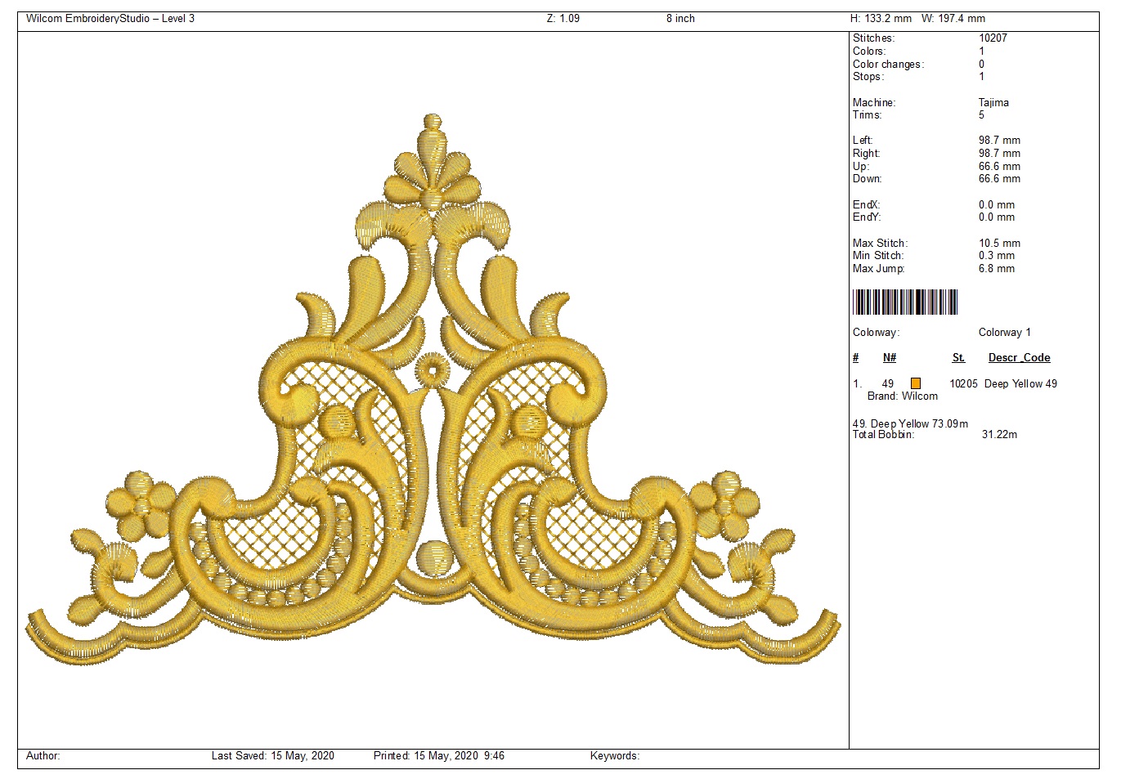Click the '8 inch' header text
Screen dimensions: 1121x779
(x=680, y=19)
